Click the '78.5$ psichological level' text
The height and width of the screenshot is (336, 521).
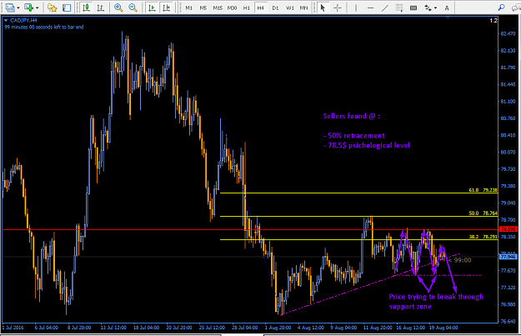point(367,145)
